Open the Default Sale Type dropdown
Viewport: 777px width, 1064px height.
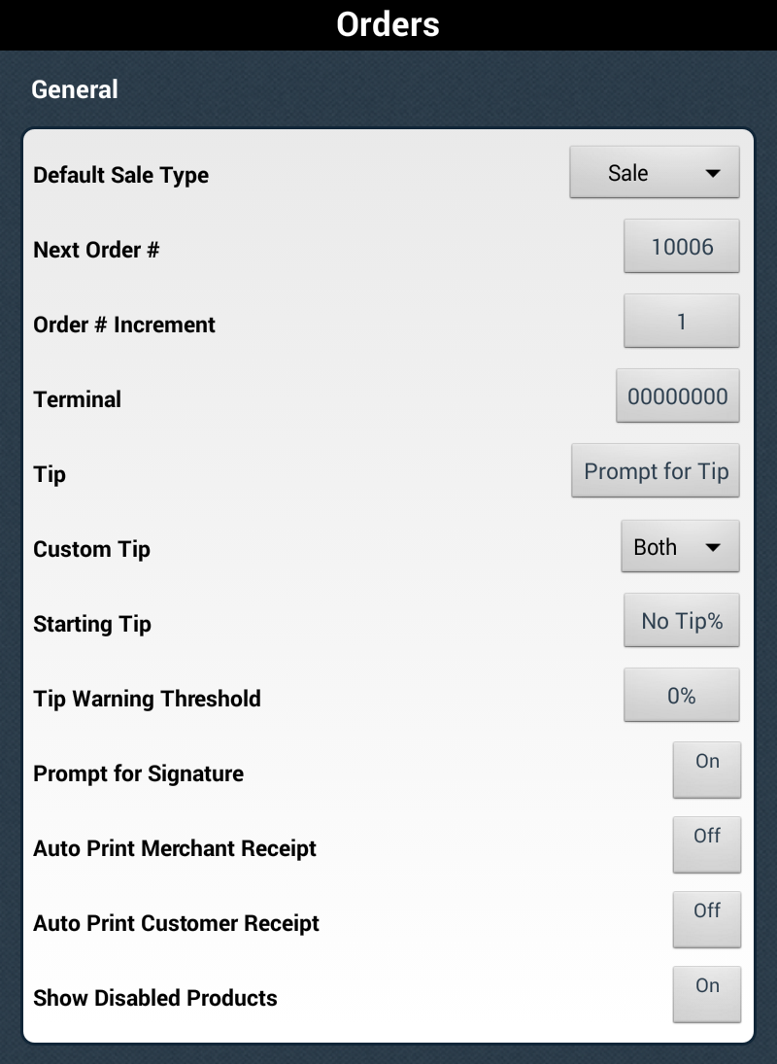tap(654, 173)
